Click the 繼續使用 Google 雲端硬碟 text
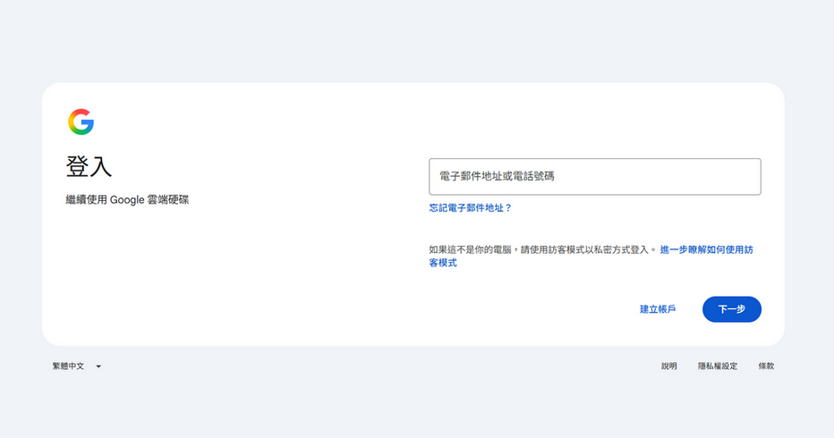The image size is (834, 438). (x=127, y=200)
